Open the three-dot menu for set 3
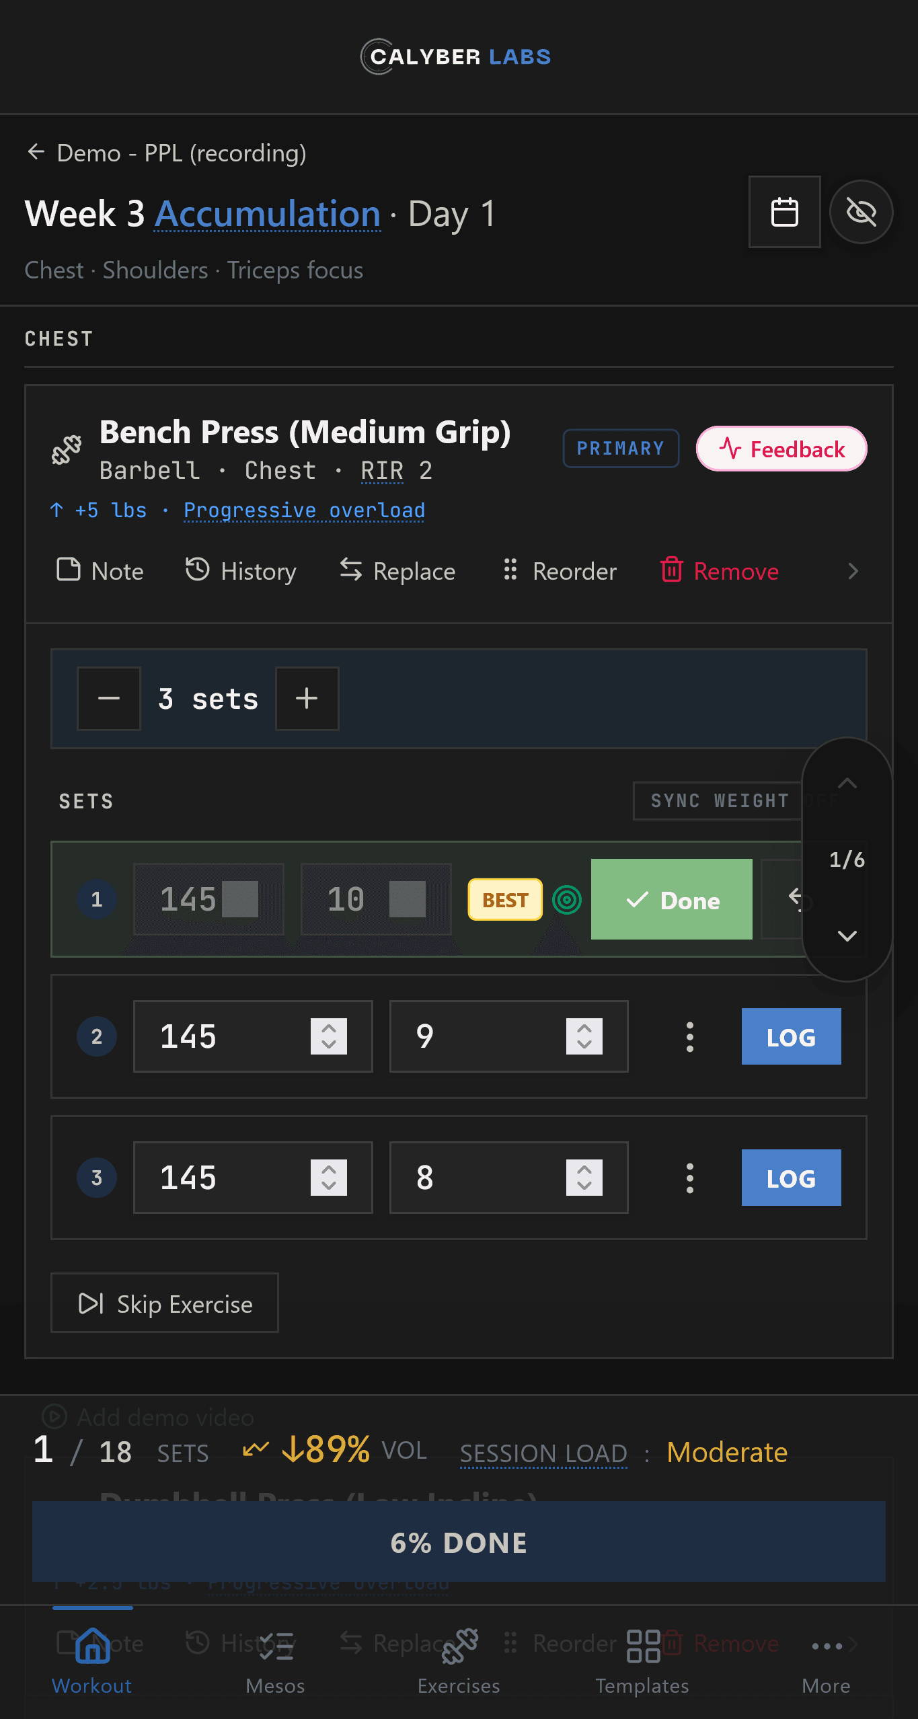 (689, 1178)
